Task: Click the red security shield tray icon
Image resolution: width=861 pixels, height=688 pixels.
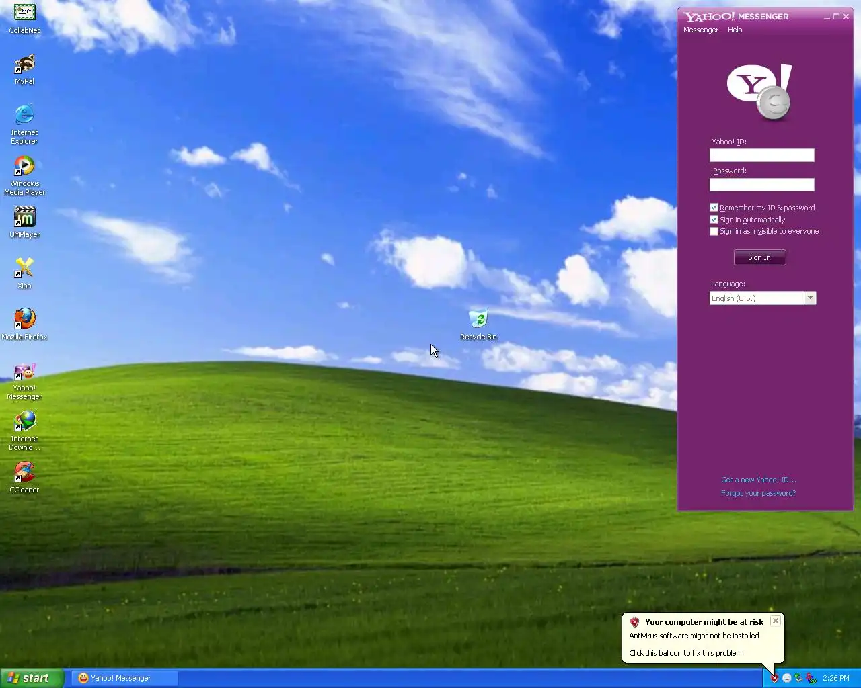Action: point(774,678)
